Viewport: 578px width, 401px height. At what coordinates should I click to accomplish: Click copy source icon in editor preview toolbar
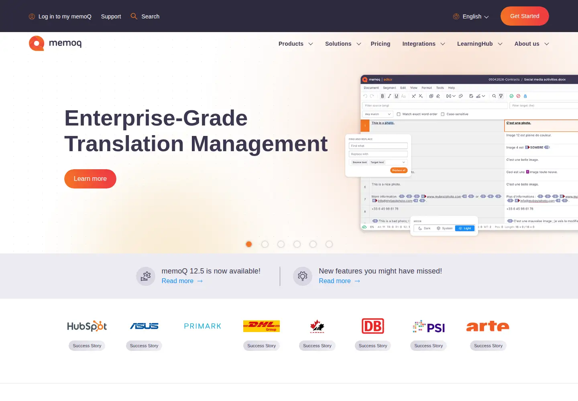click(x=431, y=96)
